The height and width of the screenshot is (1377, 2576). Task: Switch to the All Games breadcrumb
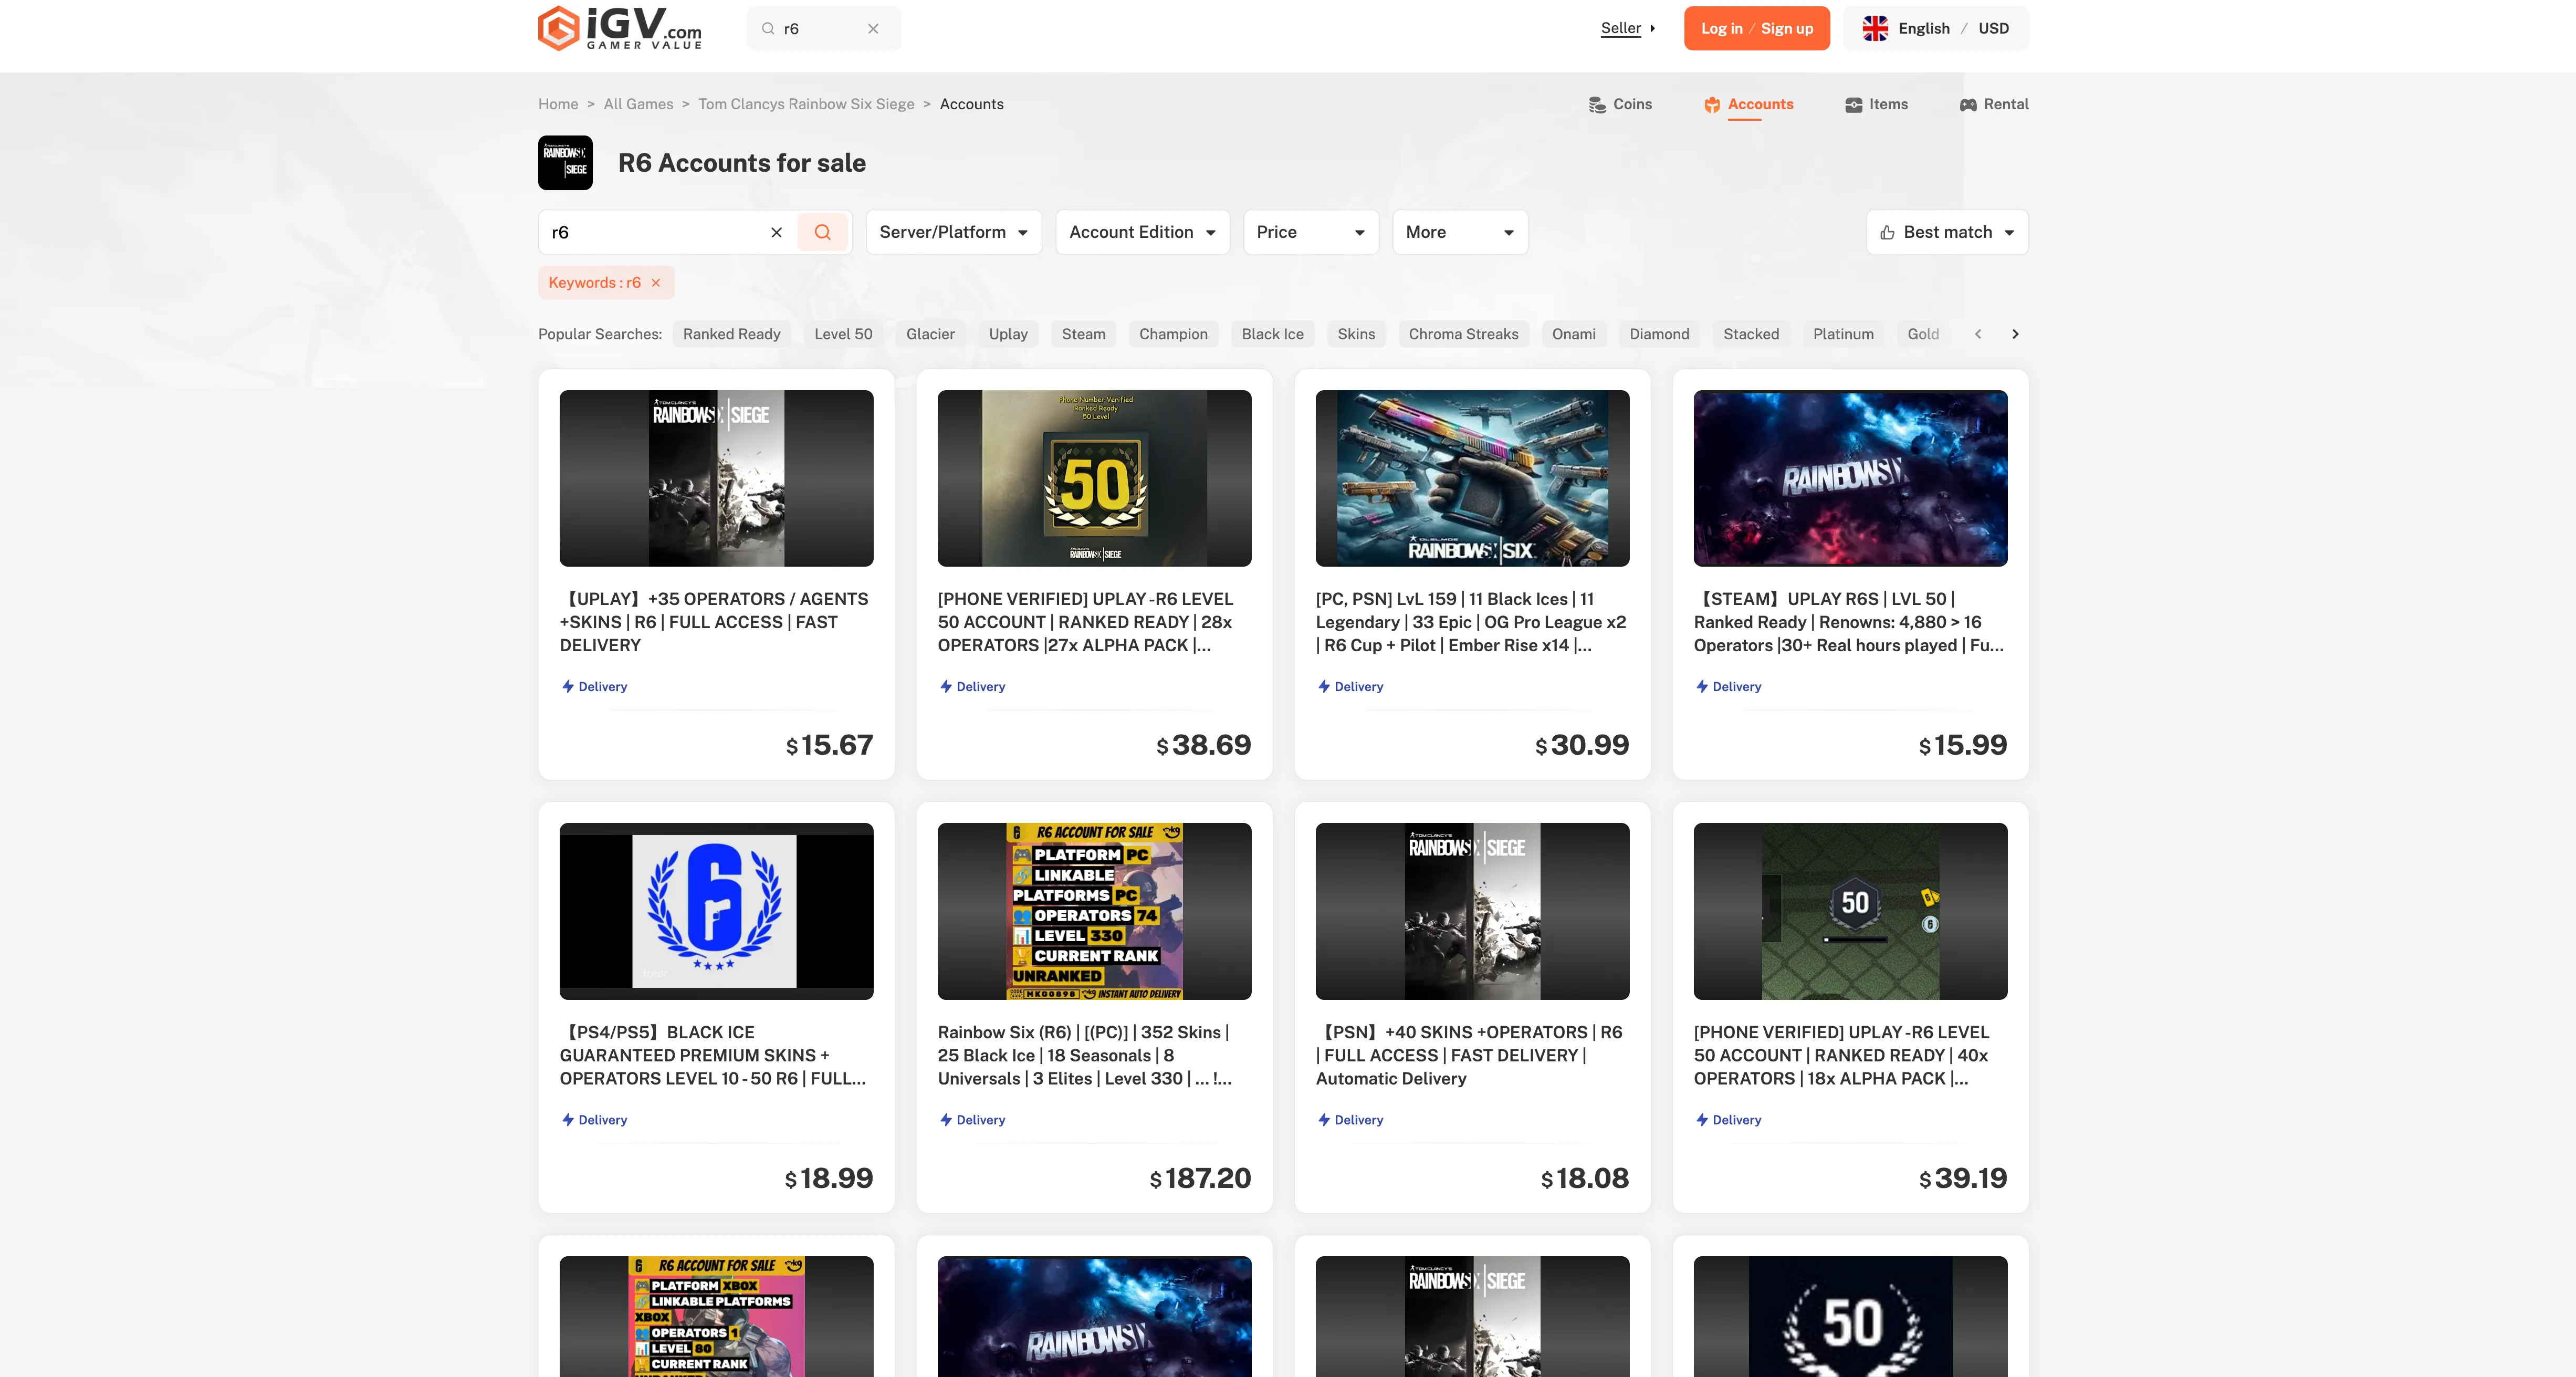pos(637,104)
